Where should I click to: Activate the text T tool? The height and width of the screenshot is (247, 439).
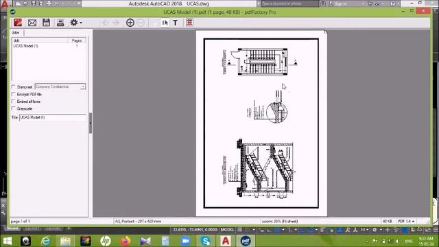tap(176, 23)
